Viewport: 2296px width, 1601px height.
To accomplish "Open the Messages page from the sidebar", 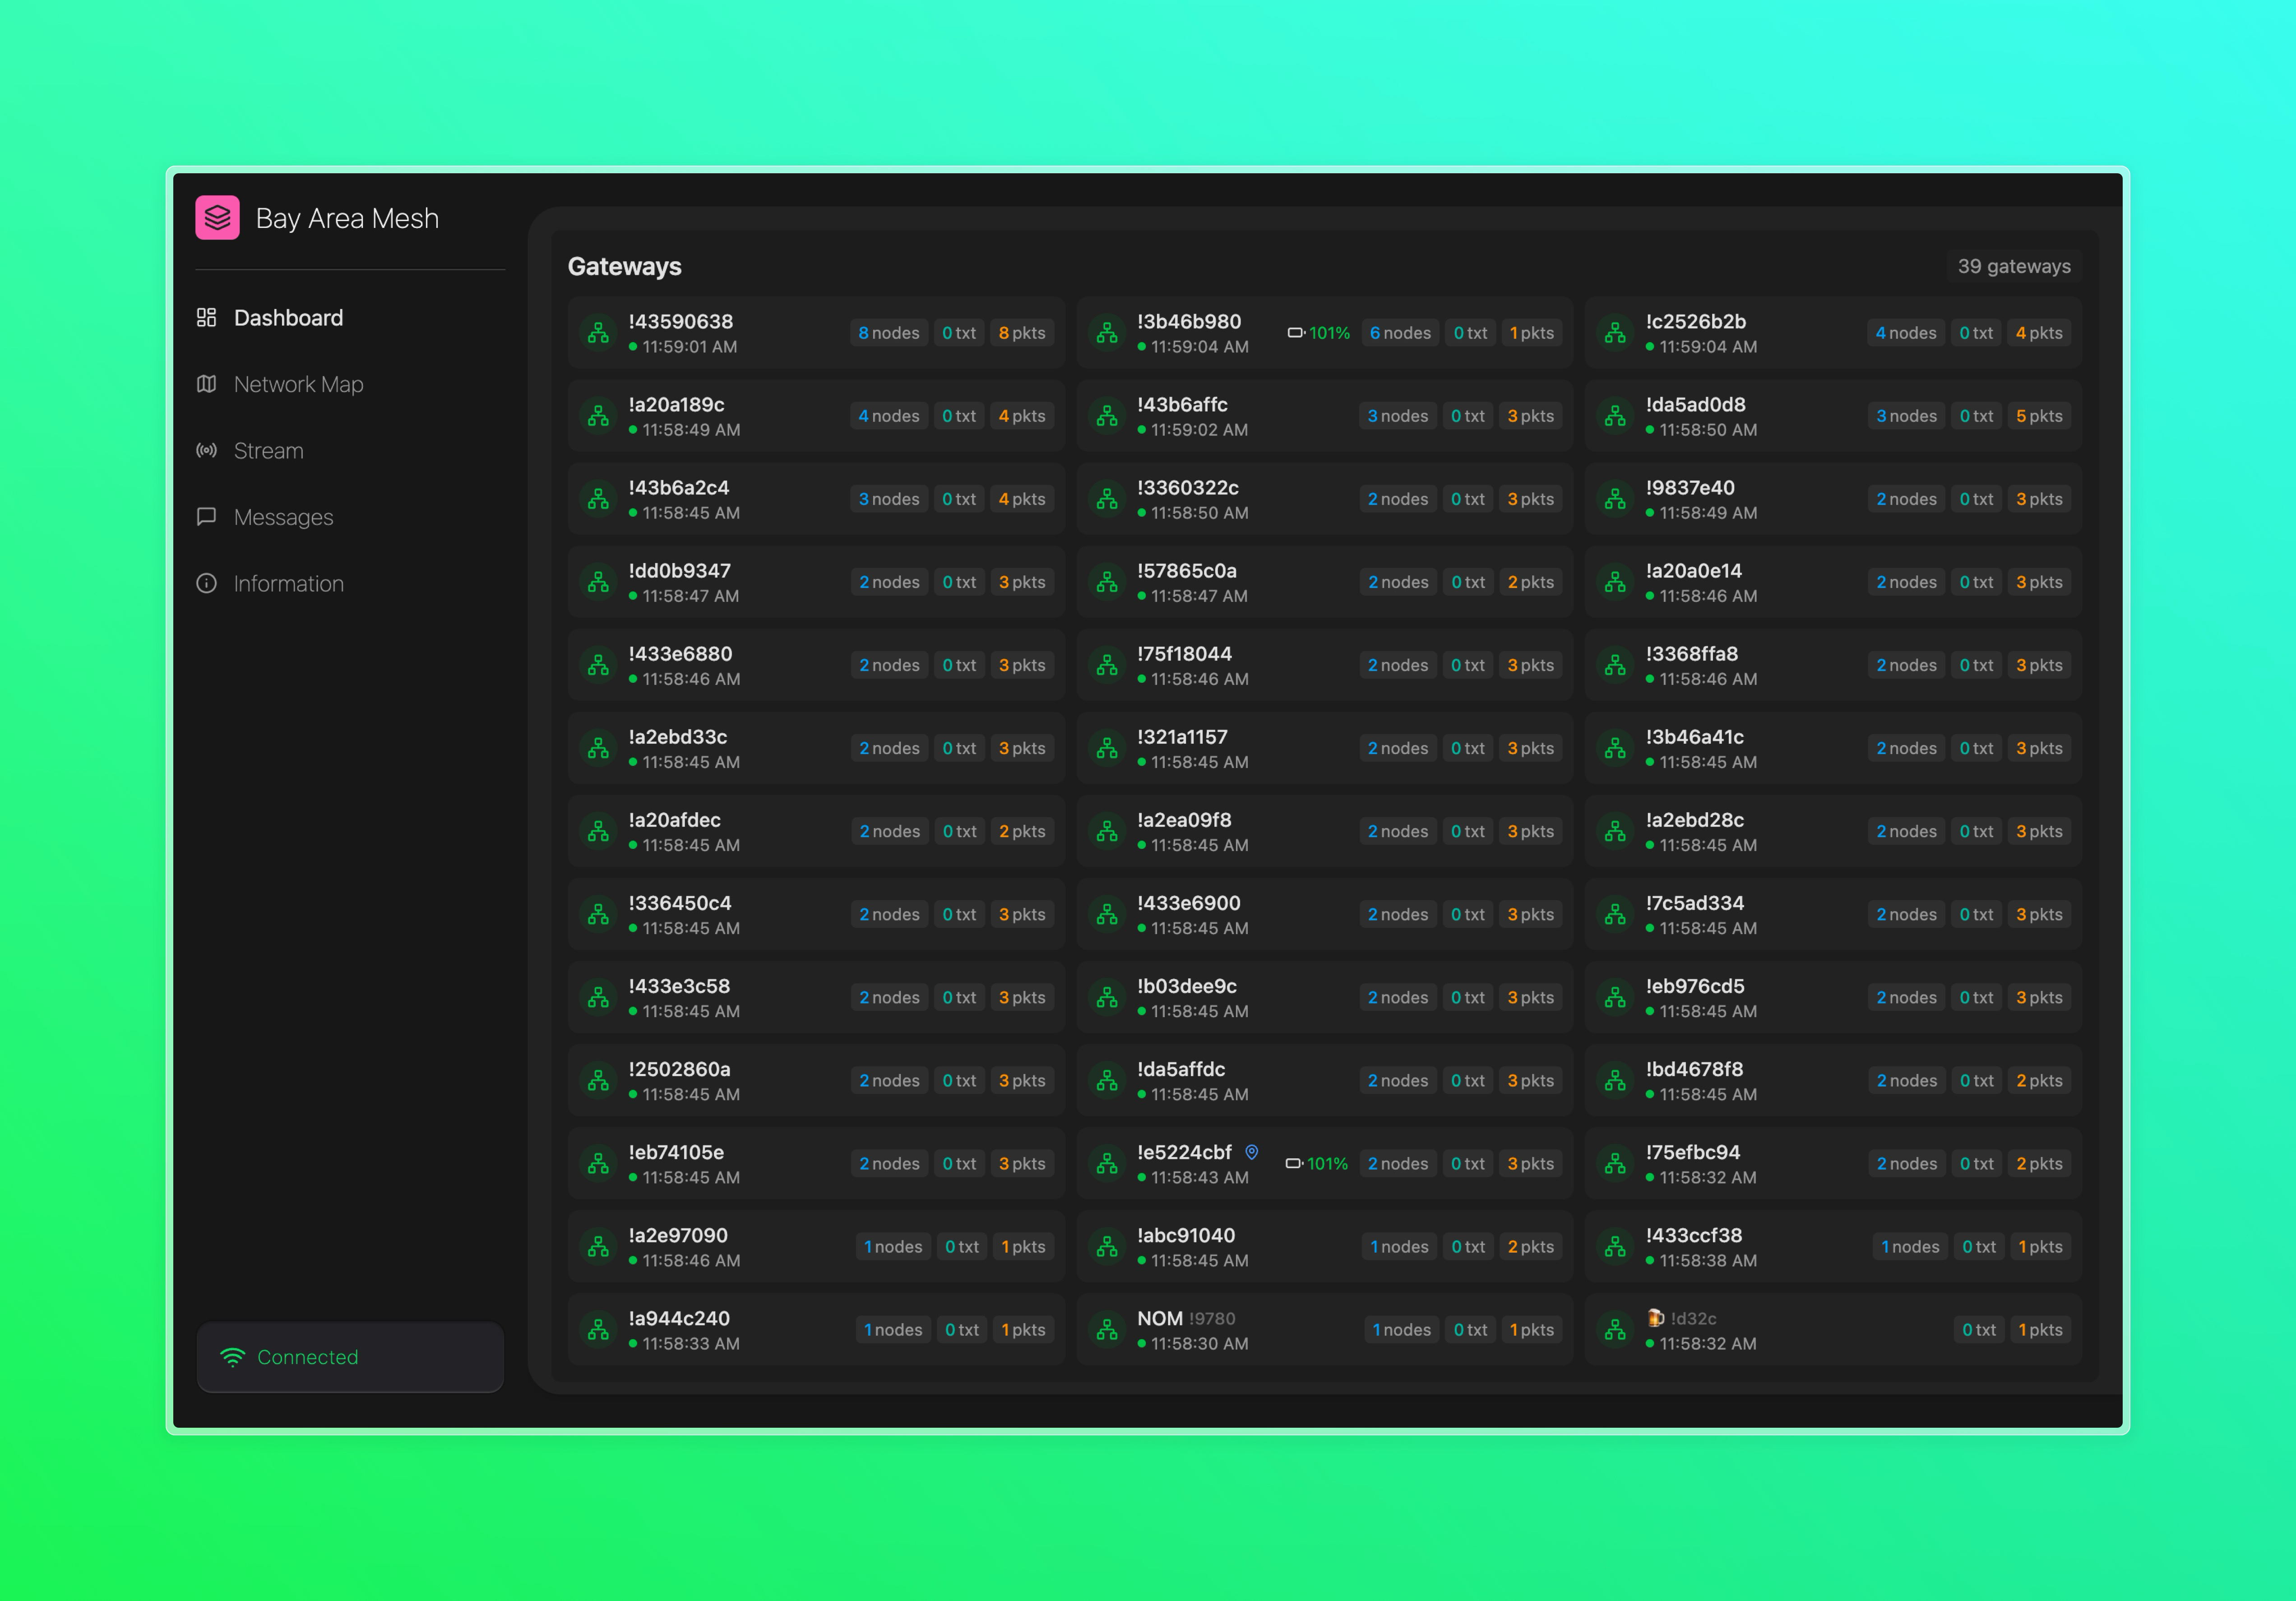I will 283,517.
